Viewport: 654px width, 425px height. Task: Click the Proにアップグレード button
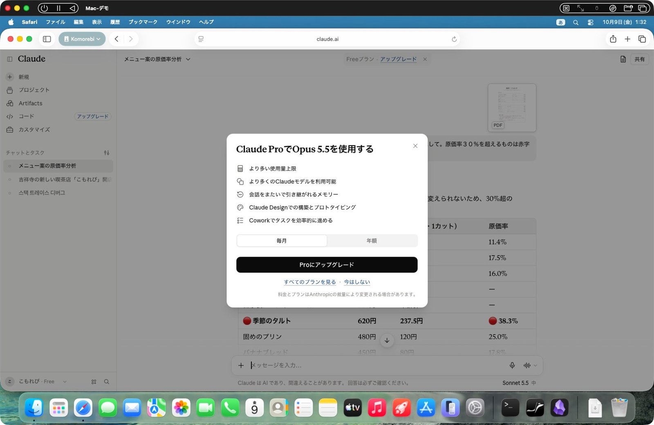coord(327,265)
